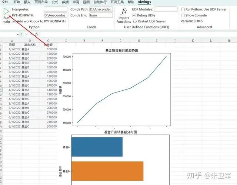Click the Import Functions fx icon

tap(124, 11)
